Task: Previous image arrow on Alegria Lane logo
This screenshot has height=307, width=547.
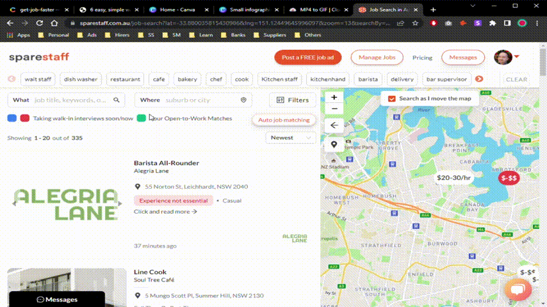Action: coord(14,203)
